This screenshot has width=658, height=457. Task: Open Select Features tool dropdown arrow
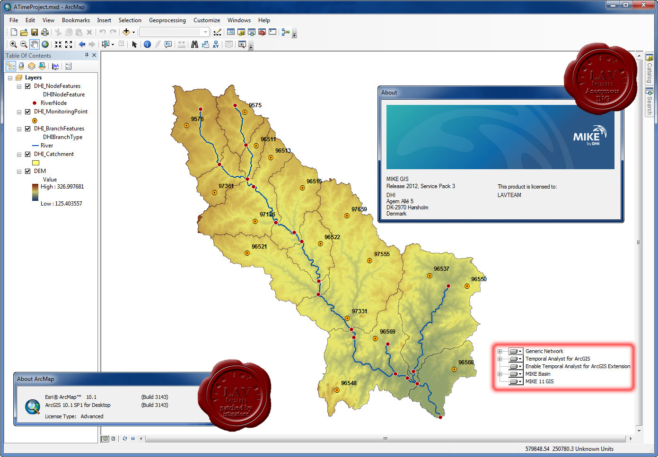point(113,45)
